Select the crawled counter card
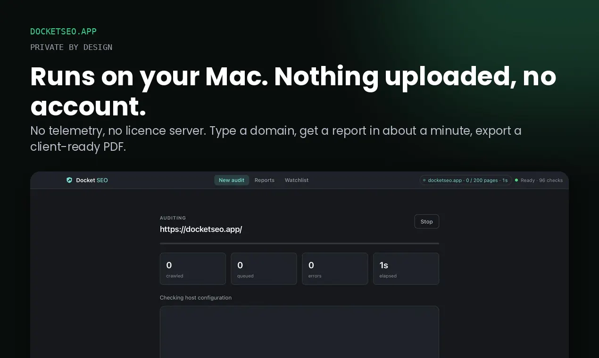The height and width of the screenshot is (358, 599). [x=193, y=268]
